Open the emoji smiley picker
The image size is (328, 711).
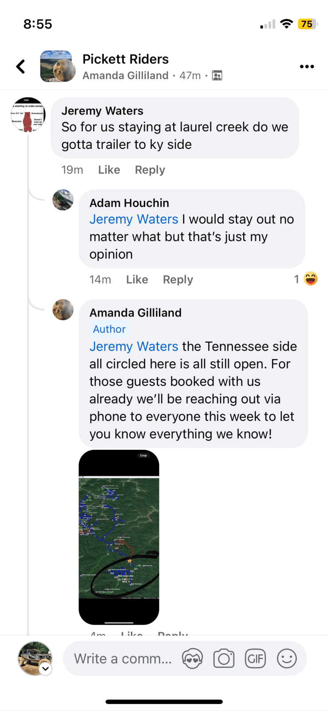pyautogui.click(x=287, y=659)
